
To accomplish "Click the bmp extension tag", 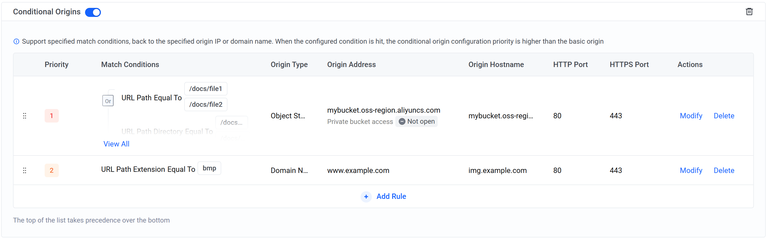I will tap(209, 168).
